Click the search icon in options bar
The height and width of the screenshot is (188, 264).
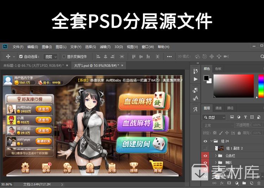(x=262, y=57)
